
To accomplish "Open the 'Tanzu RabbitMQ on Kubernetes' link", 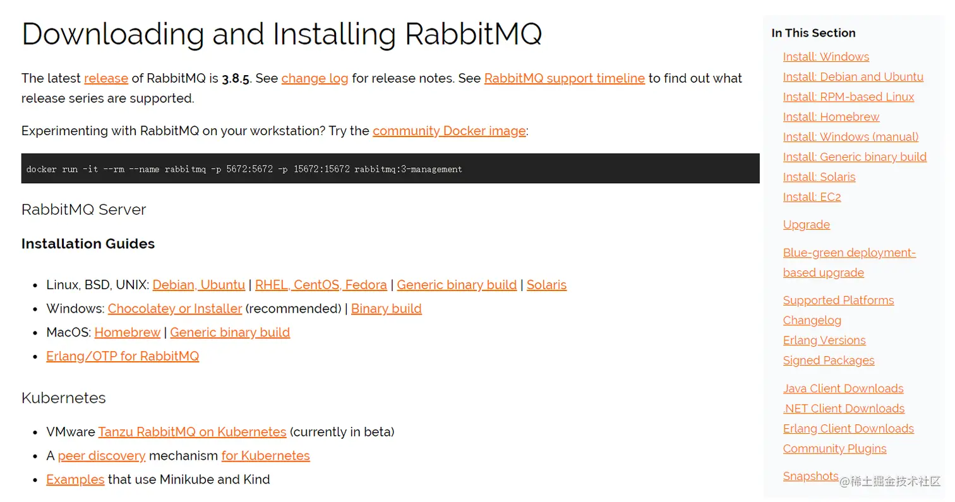I will tap(193, 432).
